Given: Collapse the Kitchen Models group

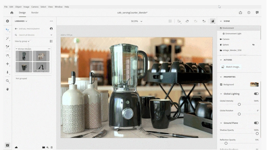Looking at the screenshot, I should pyautogui.click(x=16, y=49).
